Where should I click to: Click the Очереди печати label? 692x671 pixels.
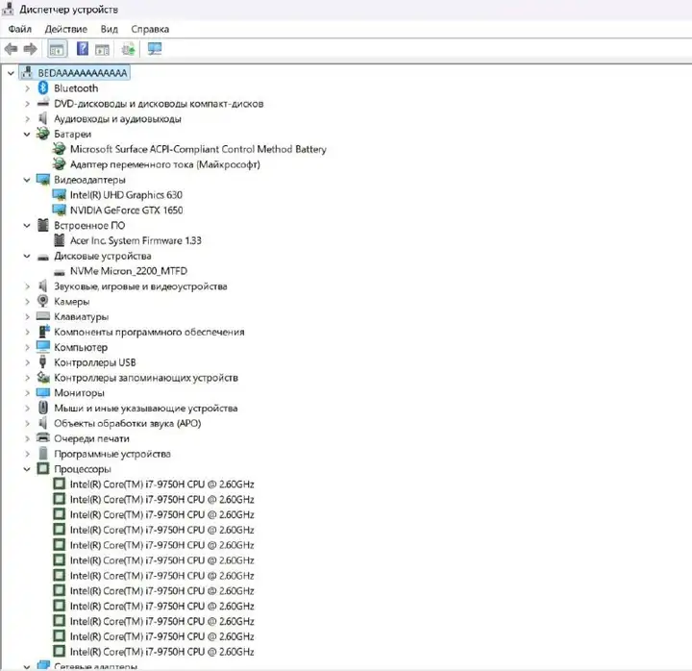click(x=92, y=438)
